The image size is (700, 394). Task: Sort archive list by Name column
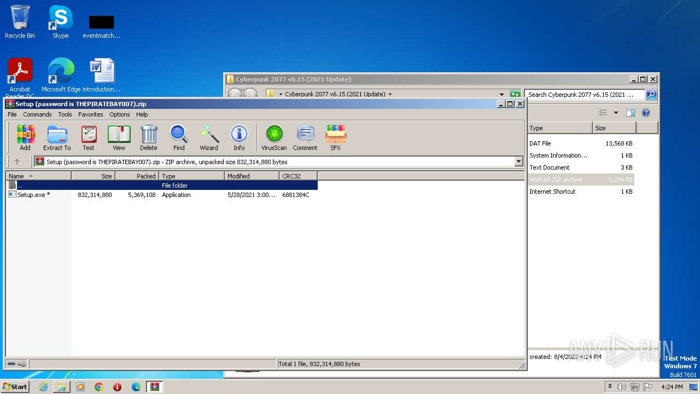click(38, 176)
